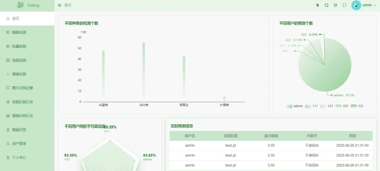This screenshot has height=171, width=380.
Task: Click the 不同种类的检测个数 chart title
Action: pos(81,23)
